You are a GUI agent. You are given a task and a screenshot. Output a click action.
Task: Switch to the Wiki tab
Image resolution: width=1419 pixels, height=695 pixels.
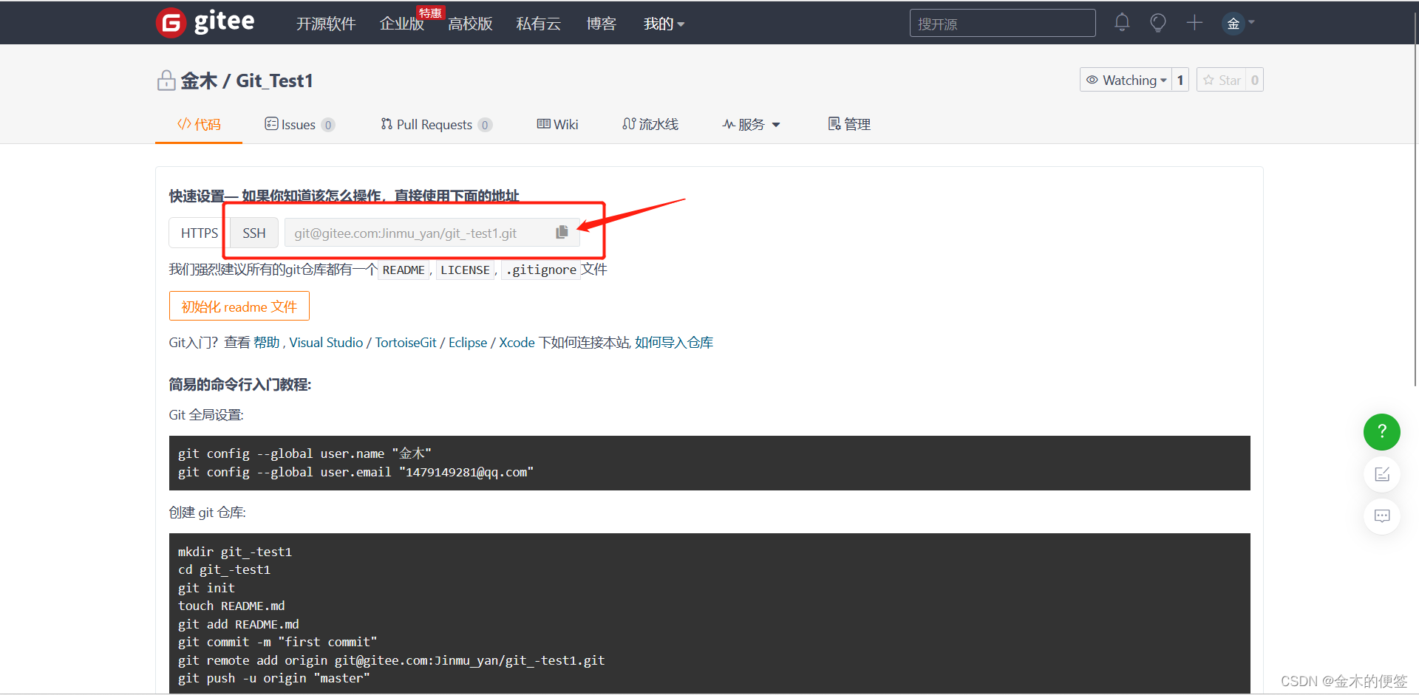tap(557, 124)
